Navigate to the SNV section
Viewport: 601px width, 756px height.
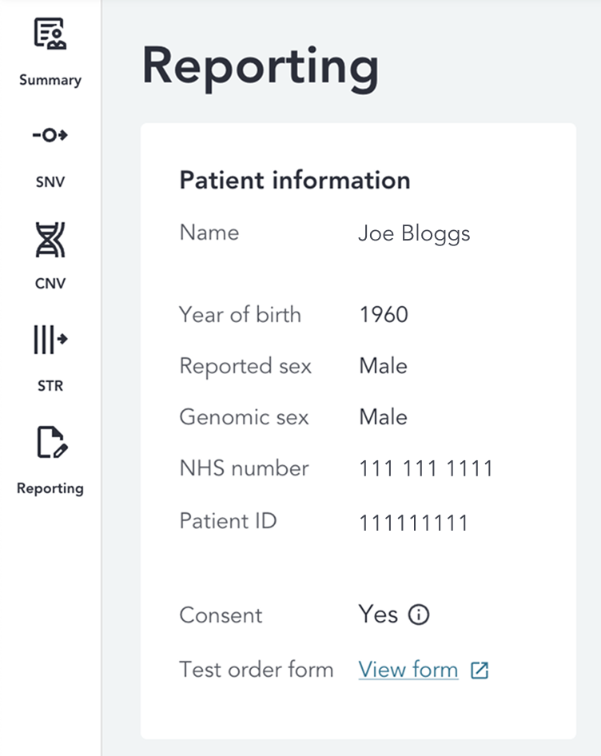tap(50, 181)
